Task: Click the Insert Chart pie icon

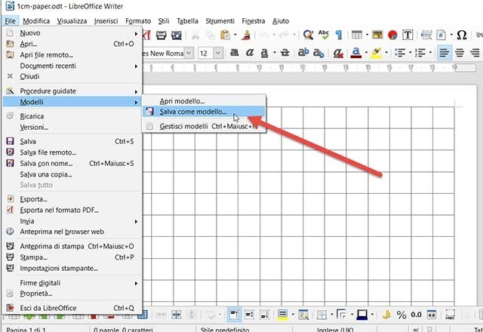Action: 392,35
